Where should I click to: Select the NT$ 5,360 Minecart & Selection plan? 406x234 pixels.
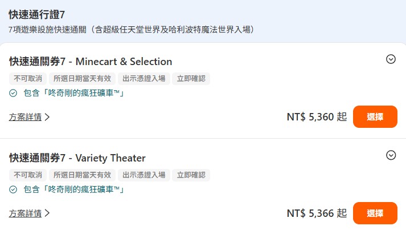375,117
